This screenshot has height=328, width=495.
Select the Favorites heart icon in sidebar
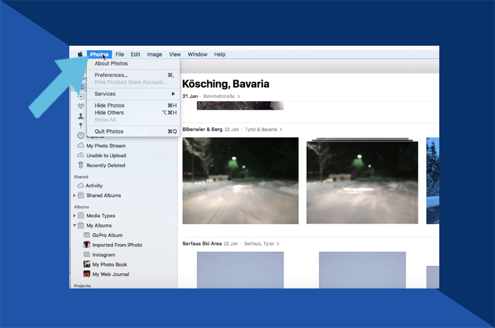(81, 106)
